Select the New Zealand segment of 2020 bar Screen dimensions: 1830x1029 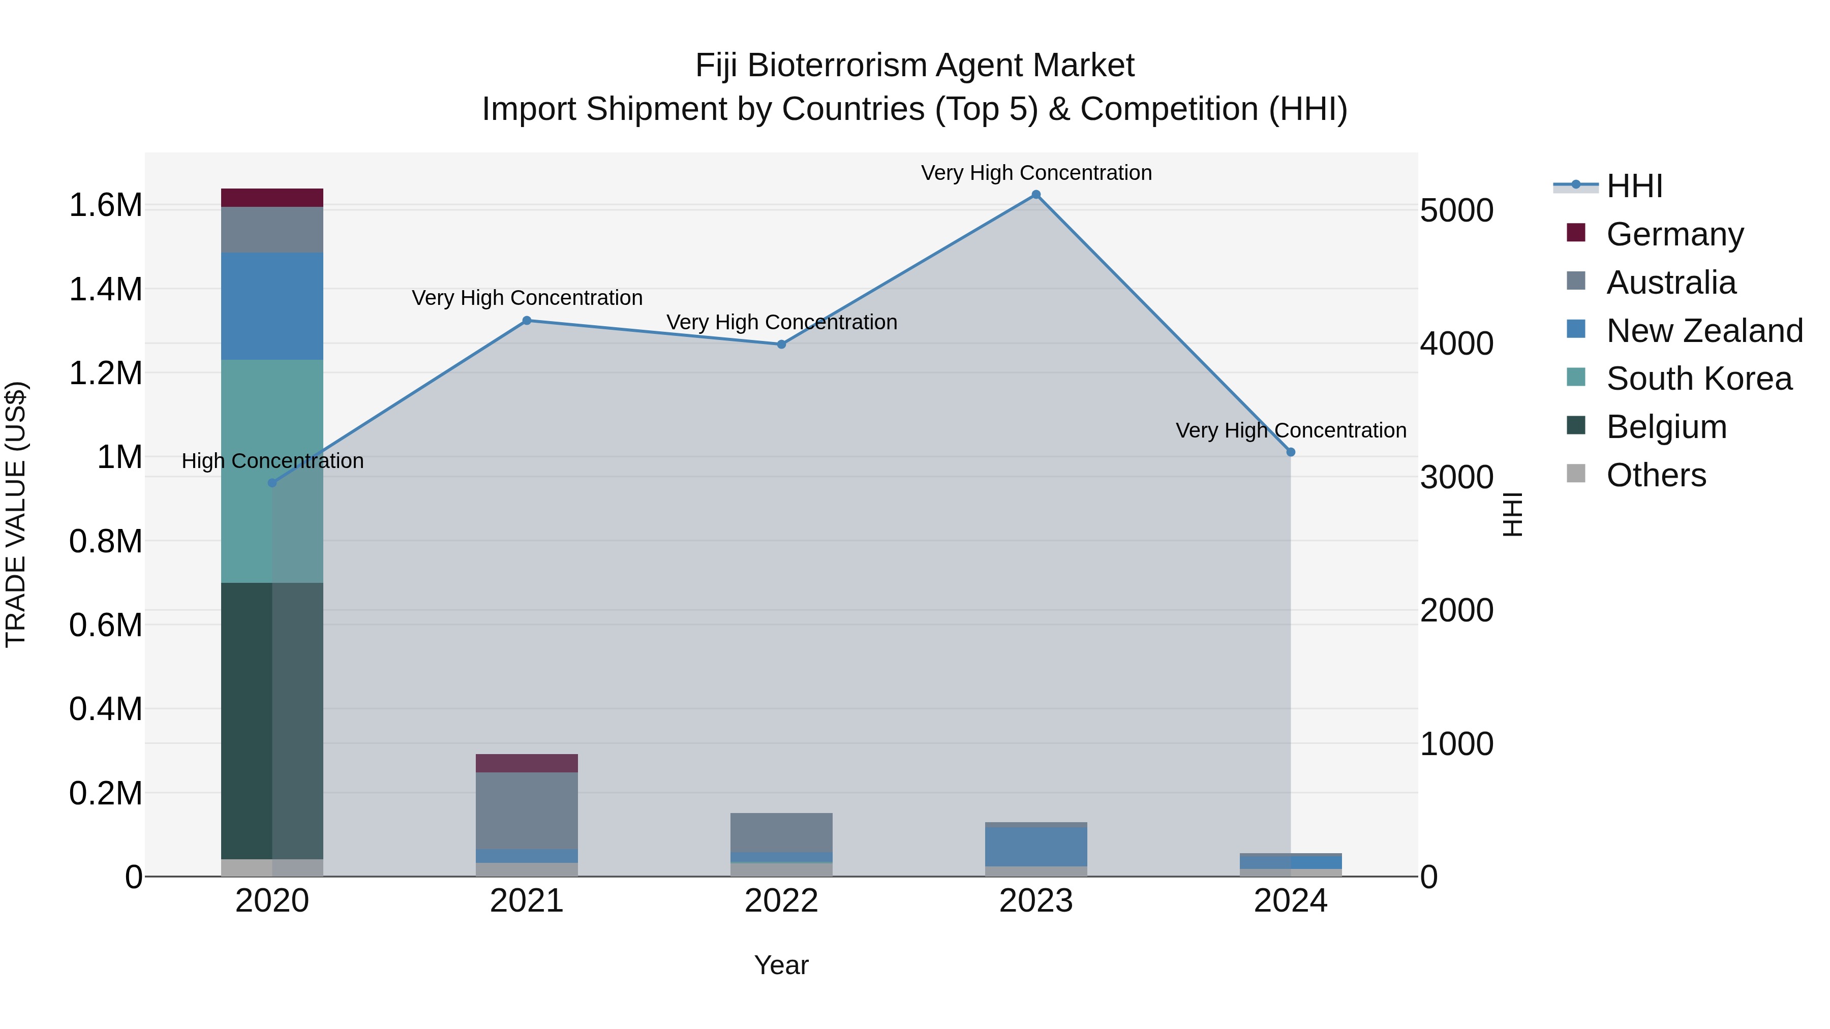coord(272,306)
